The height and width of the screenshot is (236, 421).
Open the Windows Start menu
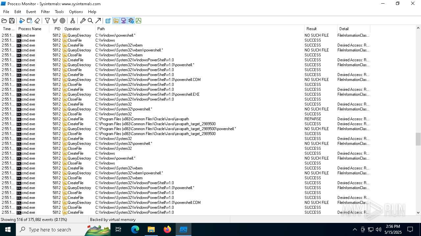pos(8,229)
